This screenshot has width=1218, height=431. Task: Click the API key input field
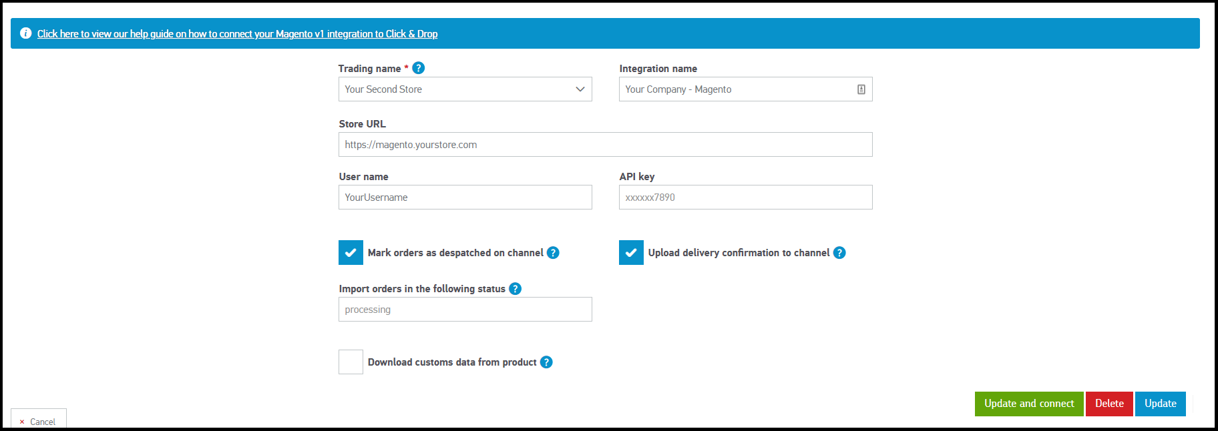coord(745,197)
